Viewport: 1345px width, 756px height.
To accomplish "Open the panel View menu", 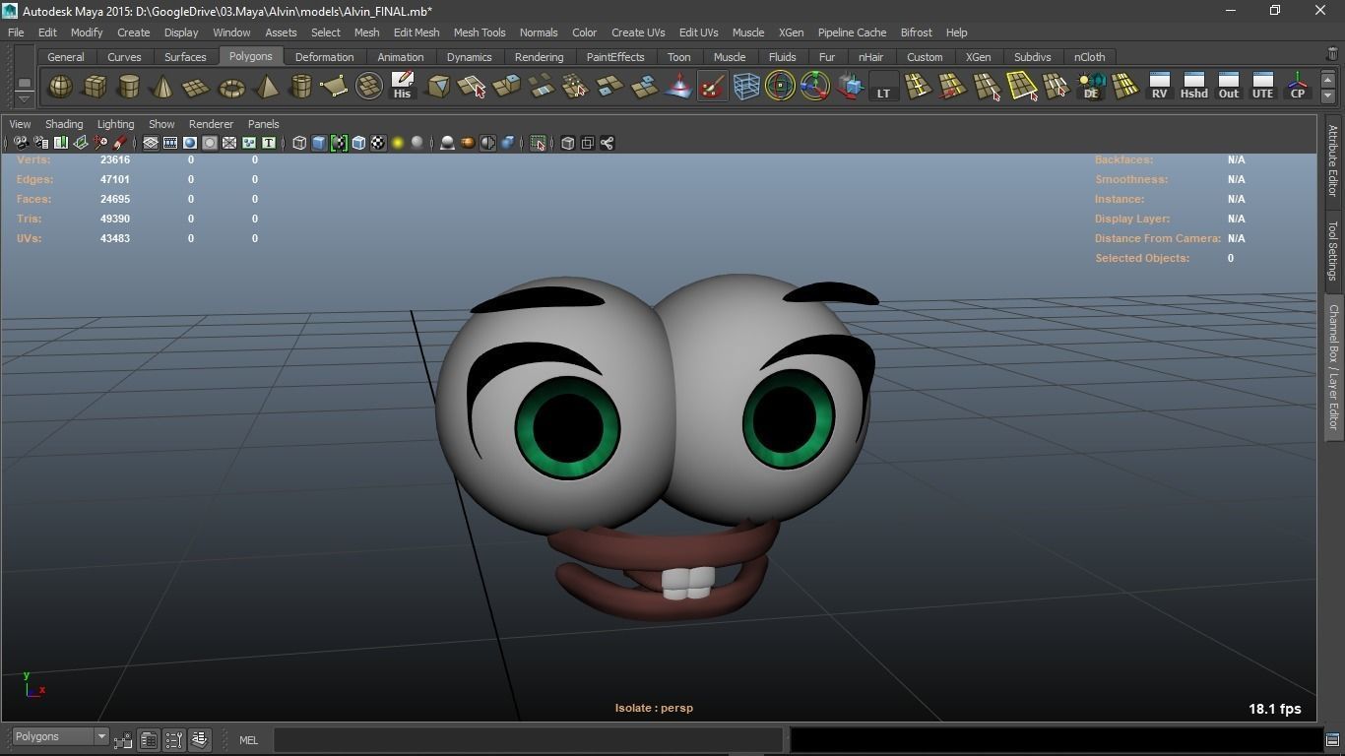I will tap(20, 124).
